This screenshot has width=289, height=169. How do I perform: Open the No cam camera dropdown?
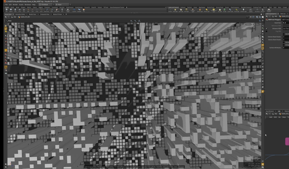257,24
